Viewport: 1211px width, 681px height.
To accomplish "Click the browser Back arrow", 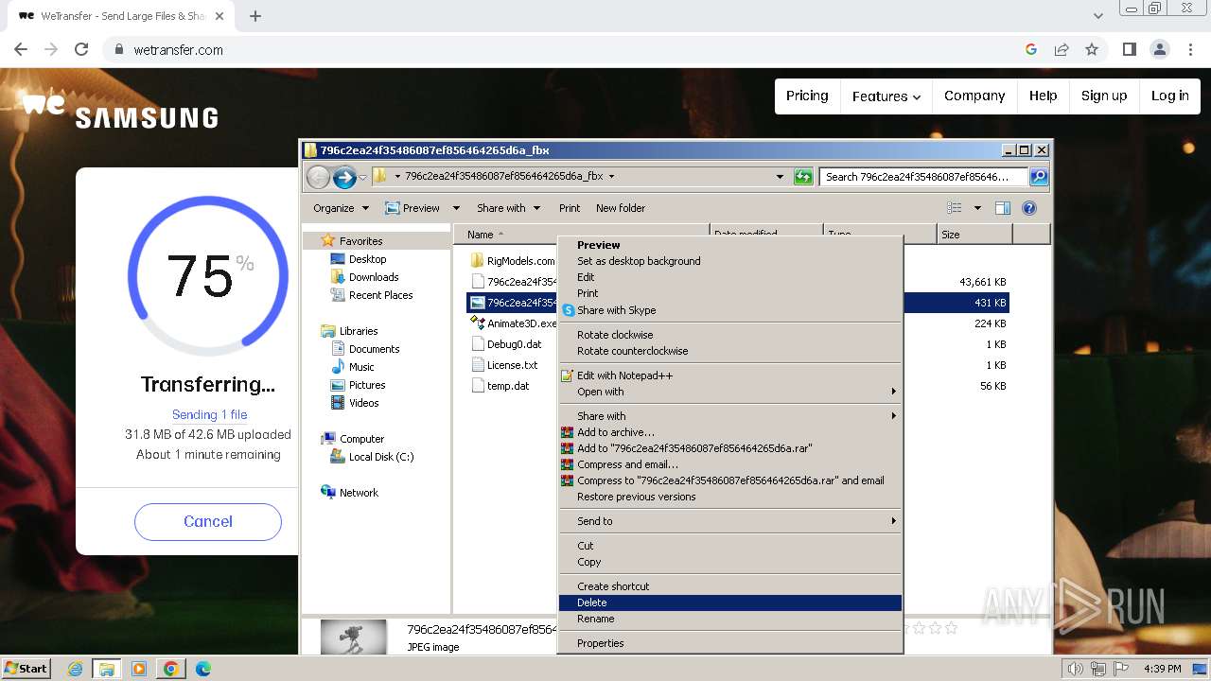I will click(x=21, y=49).
